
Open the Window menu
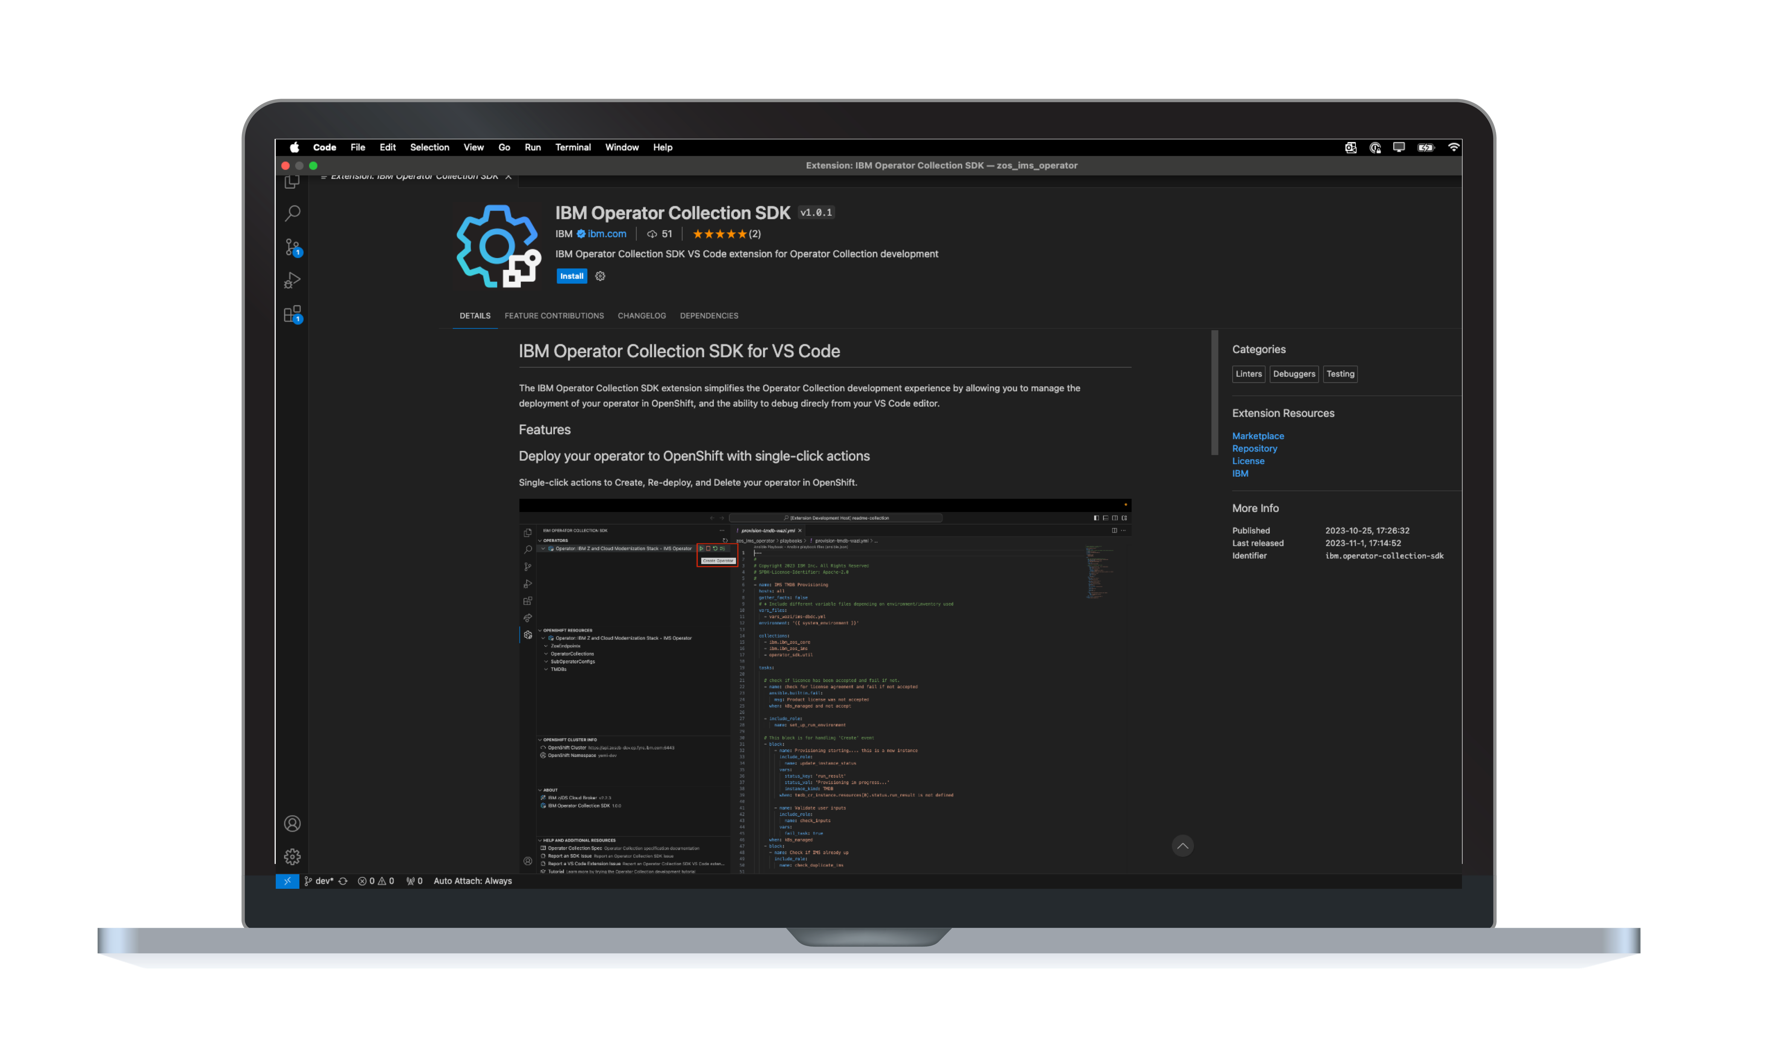622,147
